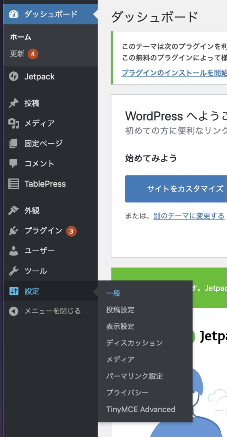Click the サイトをカスタマイズ button

(x=176, y=189)
